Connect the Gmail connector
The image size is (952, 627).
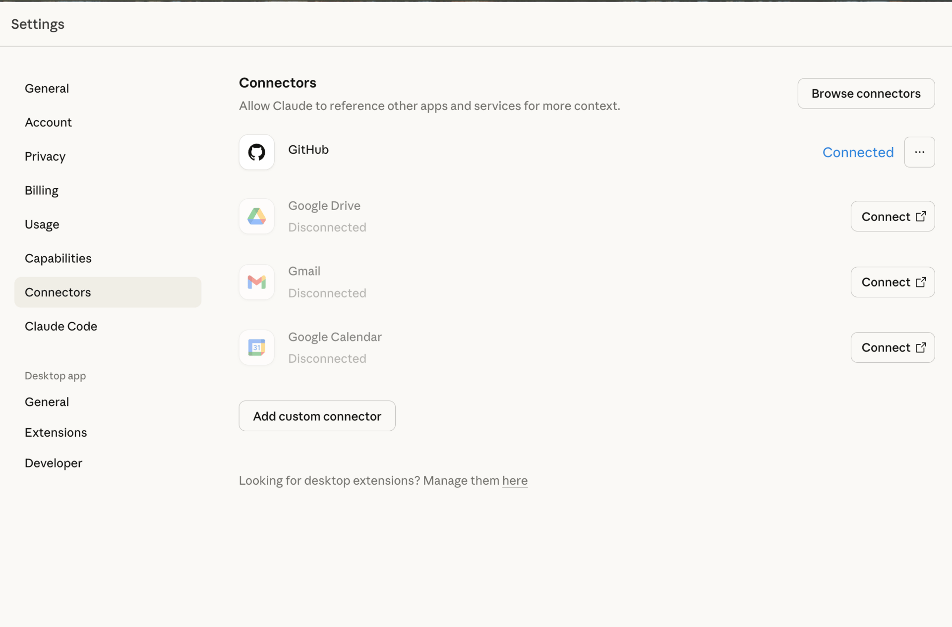(x=892, y=282)
